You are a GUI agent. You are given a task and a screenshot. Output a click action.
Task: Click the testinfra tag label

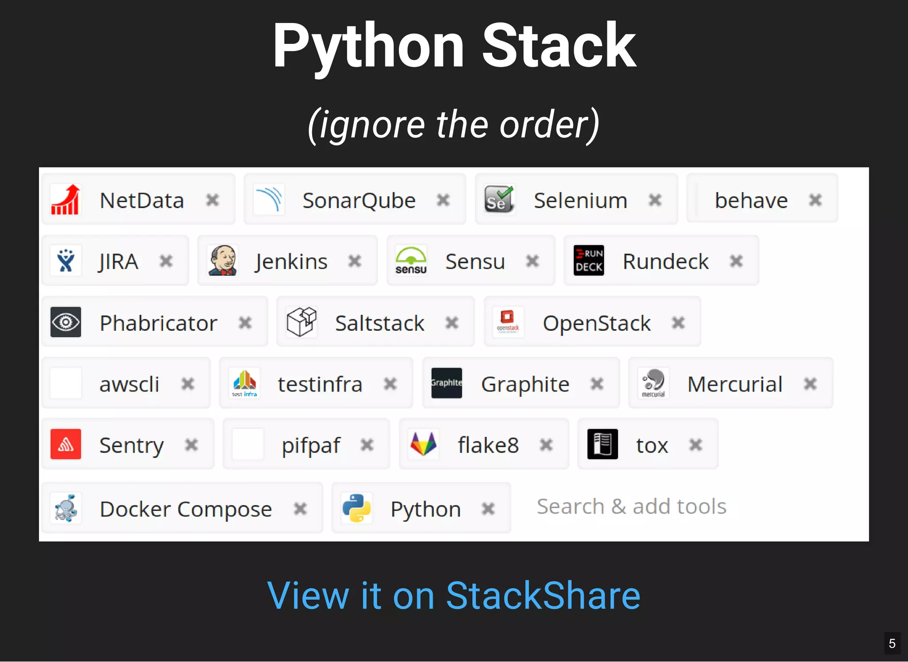pyautogui.click(x=320, y=384)
